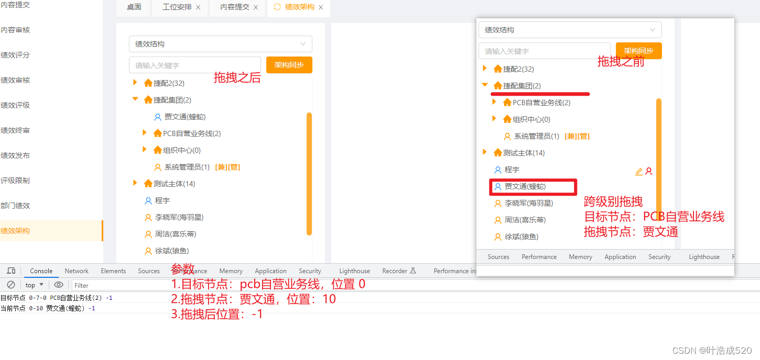Click the home icon of 测试主体(14) node

(x=497, y=152)
